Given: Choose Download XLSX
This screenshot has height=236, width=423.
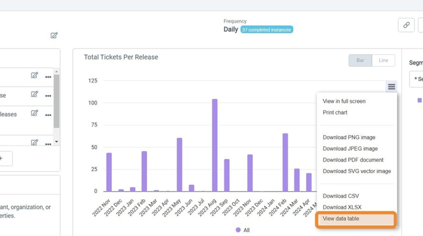Looking at the screenshot, I should (x=342, y=207).
